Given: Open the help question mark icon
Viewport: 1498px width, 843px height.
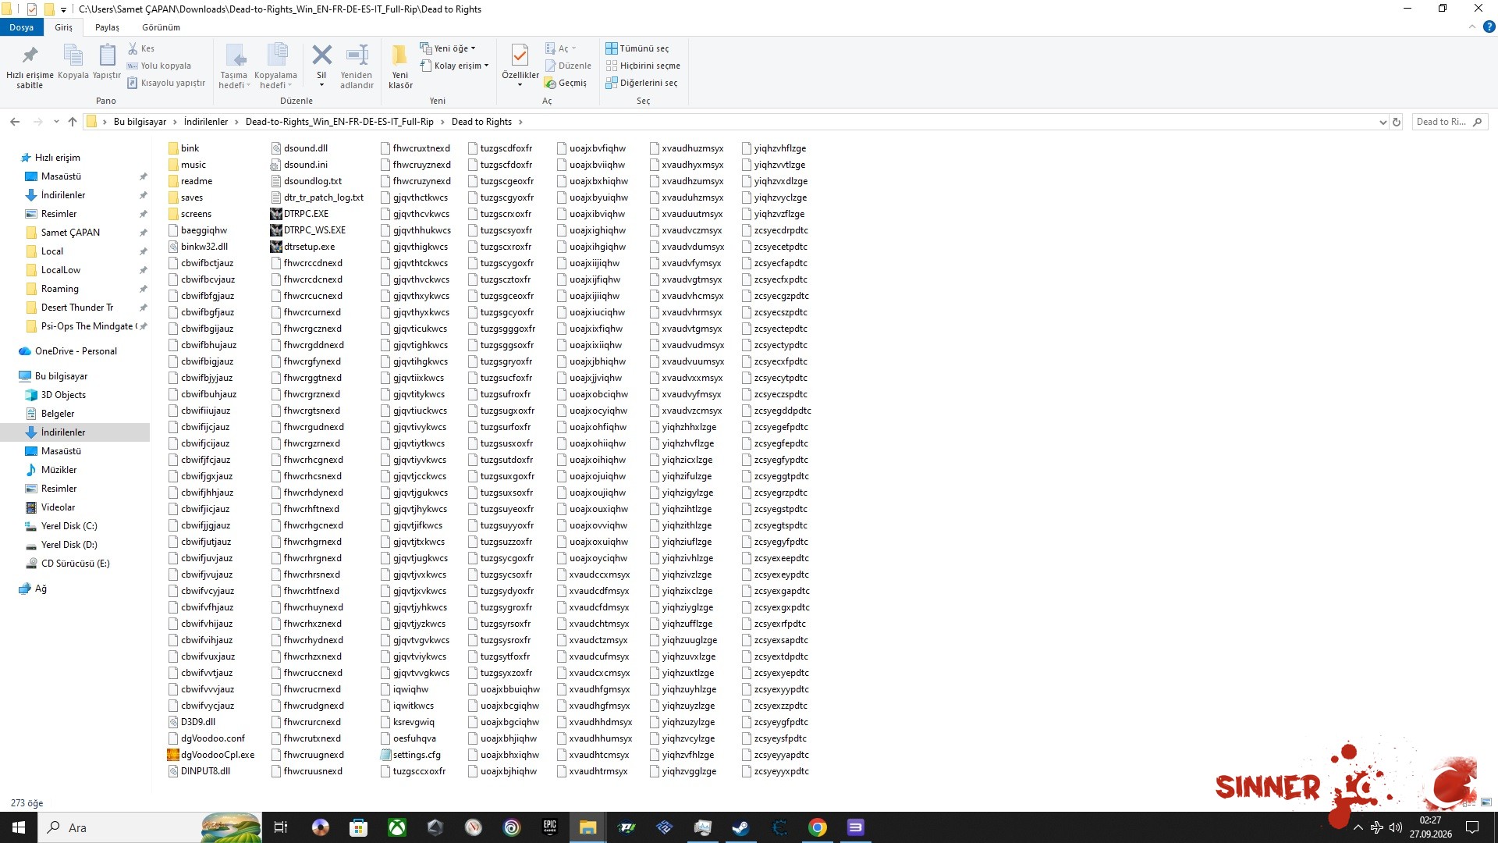Looking at the screenshot, I should pyautogui.click(x=1489, y=27).
